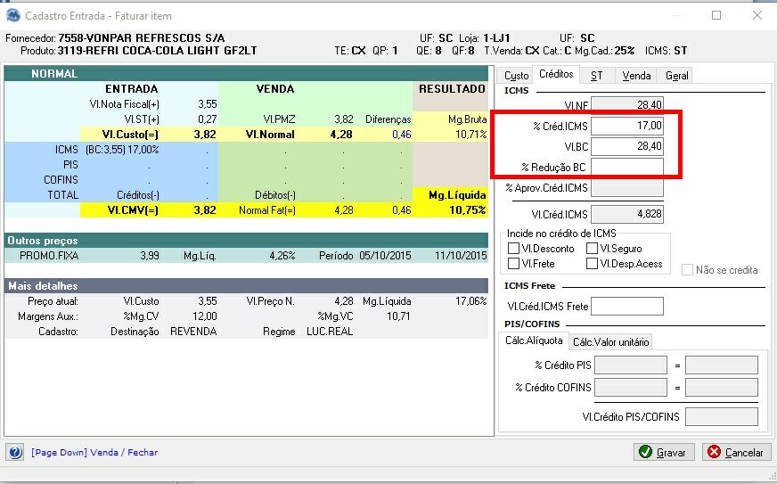
Task: Click the Mg.Líquida 17,06% value
Action: coord(470,301)
